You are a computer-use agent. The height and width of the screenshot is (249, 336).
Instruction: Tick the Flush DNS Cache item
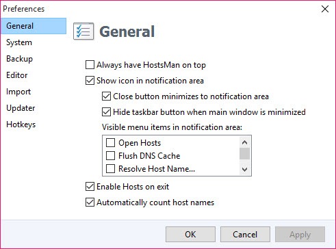(x=110, y=156)
